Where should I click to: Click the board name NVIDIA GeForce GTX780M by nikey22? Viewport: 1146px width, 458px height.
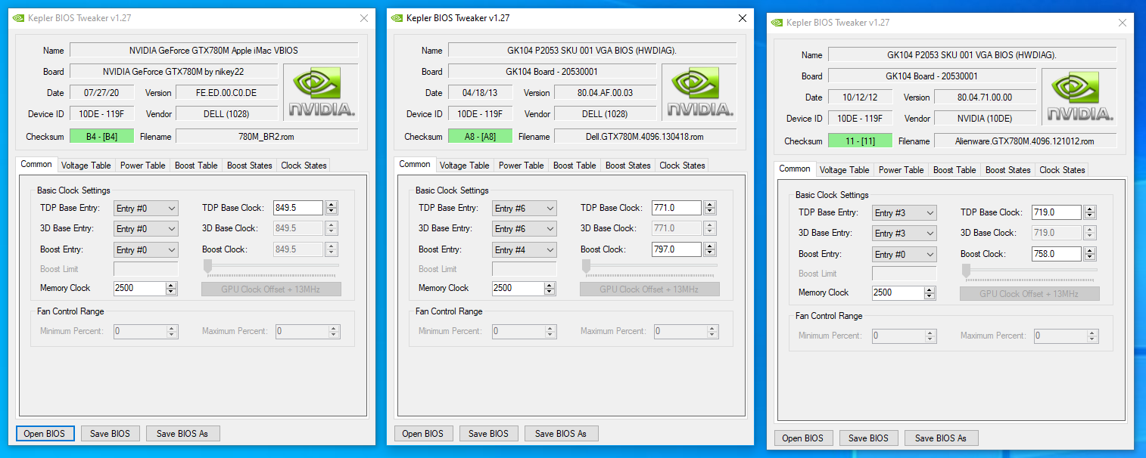click(173, 72)
